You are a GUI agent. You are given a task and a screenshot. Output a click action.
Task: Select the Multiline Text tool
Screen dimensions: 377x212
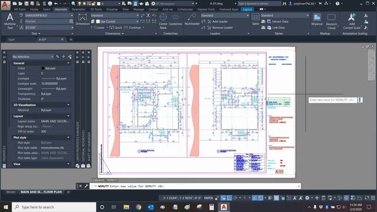pos(10,21)
